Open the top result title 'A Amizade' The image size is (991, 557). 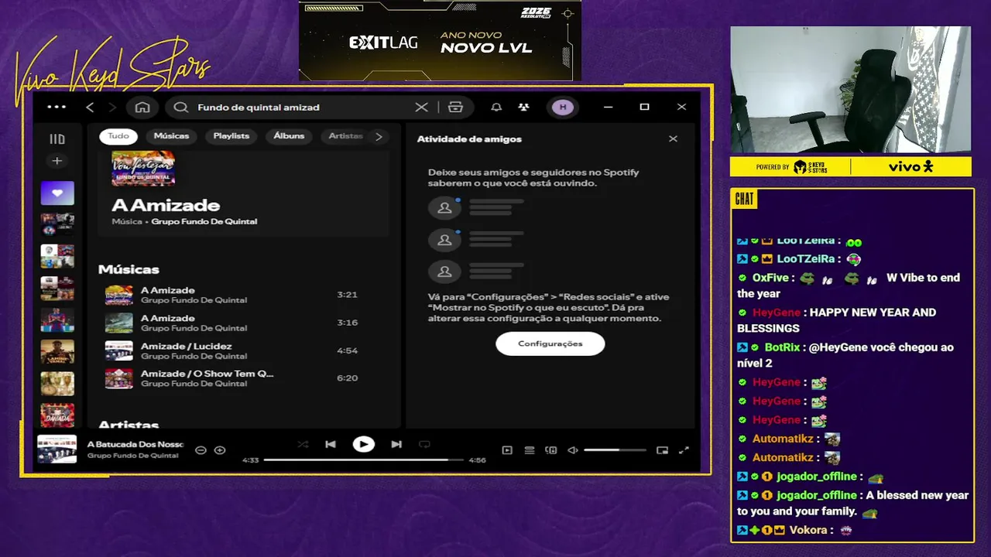point(166,205)
